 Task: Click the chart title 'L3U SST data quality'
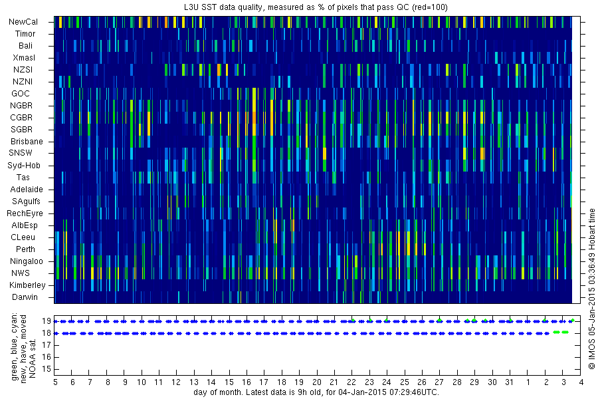[223, 7]
